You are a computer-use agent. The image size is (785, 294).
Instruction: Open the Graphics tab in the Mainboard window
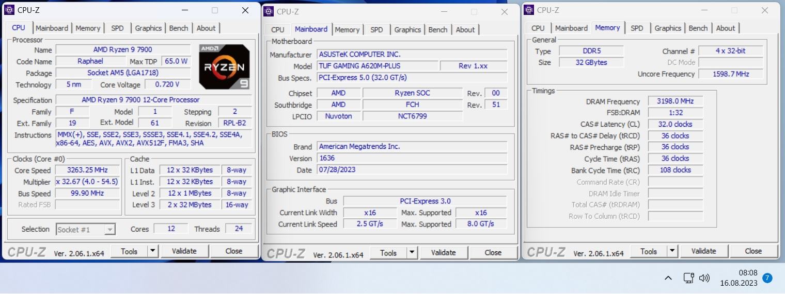(407, 30)
